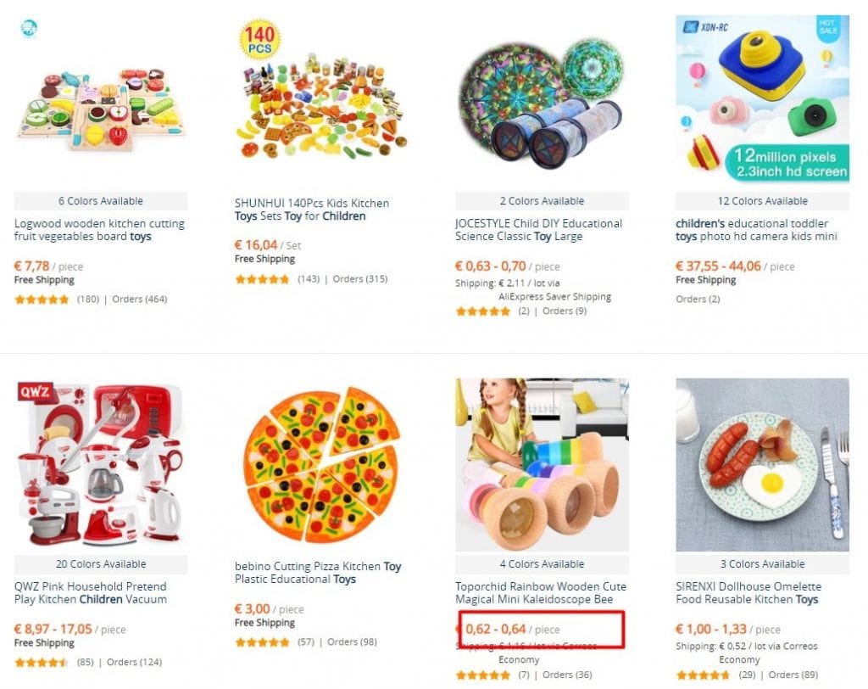Image resolution: width=868 pixels, height=689 pixels.
Task: Click the kids camera product image
Action: 762,102
